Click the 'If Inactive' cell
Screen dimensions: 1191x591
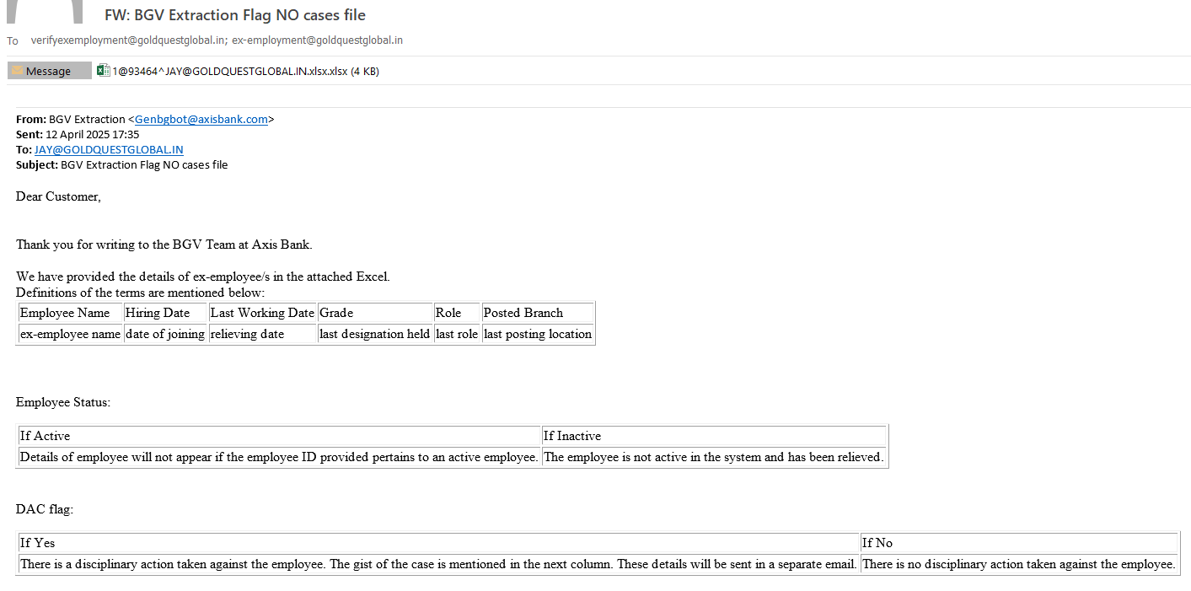[x=714, y=436]
